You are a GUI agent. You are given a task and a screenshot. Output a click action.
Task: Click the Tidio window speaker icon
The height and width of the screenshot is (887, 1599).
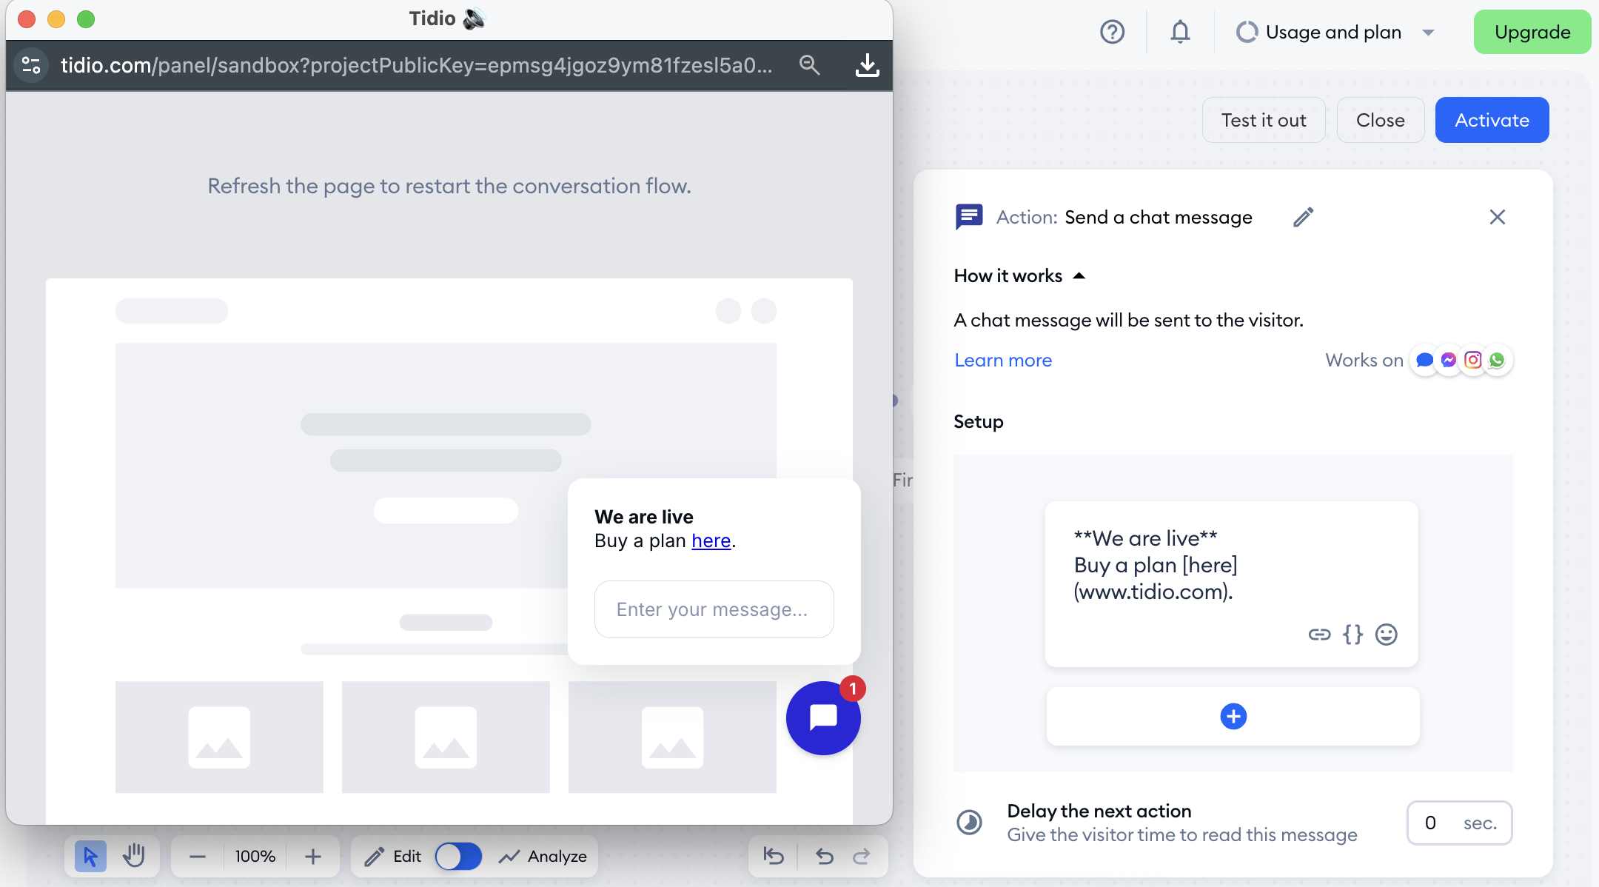pyautogui.click(x=474, y=19)
